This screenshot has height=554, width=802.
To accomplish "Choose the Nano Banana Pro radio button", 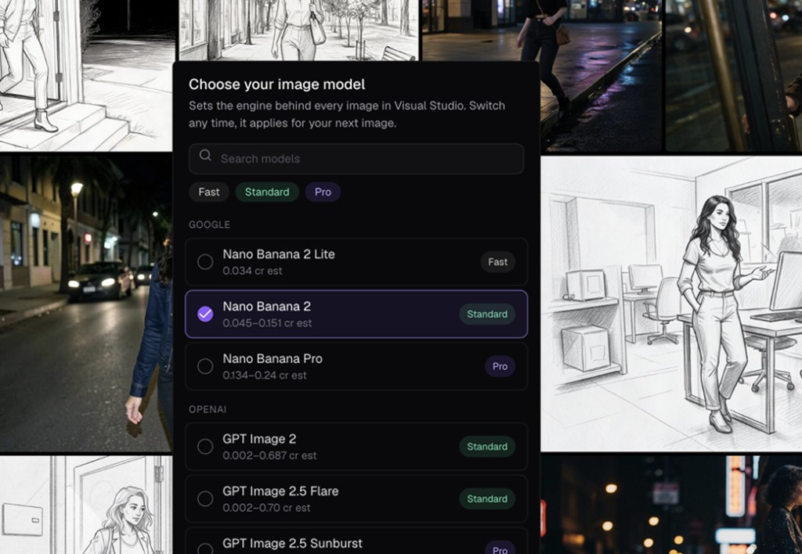I will point(205,366).
